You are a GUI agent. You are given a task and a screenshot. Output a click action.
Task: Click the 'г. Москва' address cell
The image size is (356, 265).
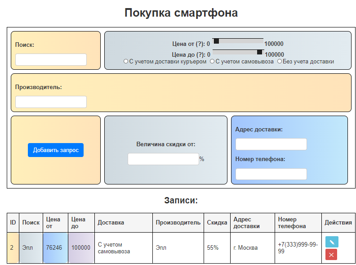245,248
